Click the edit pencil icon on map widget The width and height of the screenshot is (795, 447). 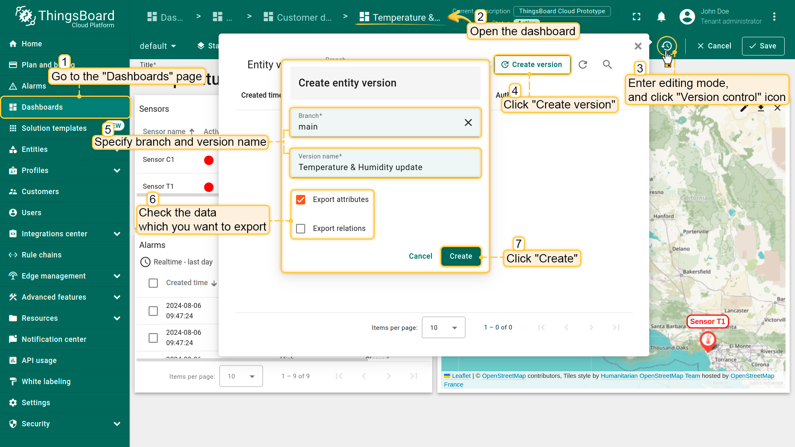click(744, 108)
